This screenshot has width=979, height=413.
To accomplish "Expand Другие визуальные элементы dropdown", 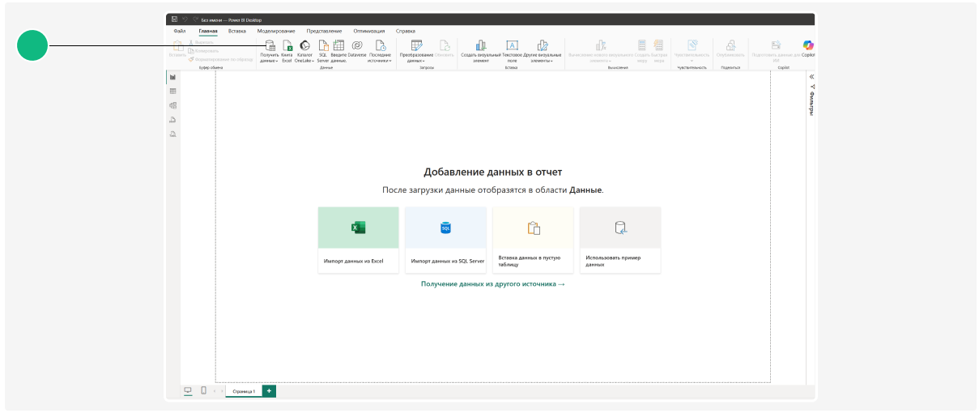I will click(x=543, y=51).
